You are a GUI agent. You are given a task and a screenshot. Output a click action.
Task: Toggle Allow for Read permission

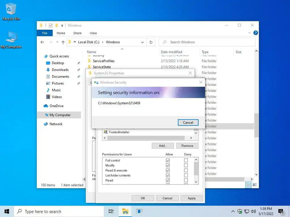click(168, 180)
